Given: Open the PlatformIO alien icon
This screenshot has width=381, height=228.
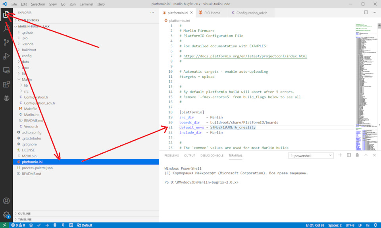Looking at the screenshot, I should (6, 98).
